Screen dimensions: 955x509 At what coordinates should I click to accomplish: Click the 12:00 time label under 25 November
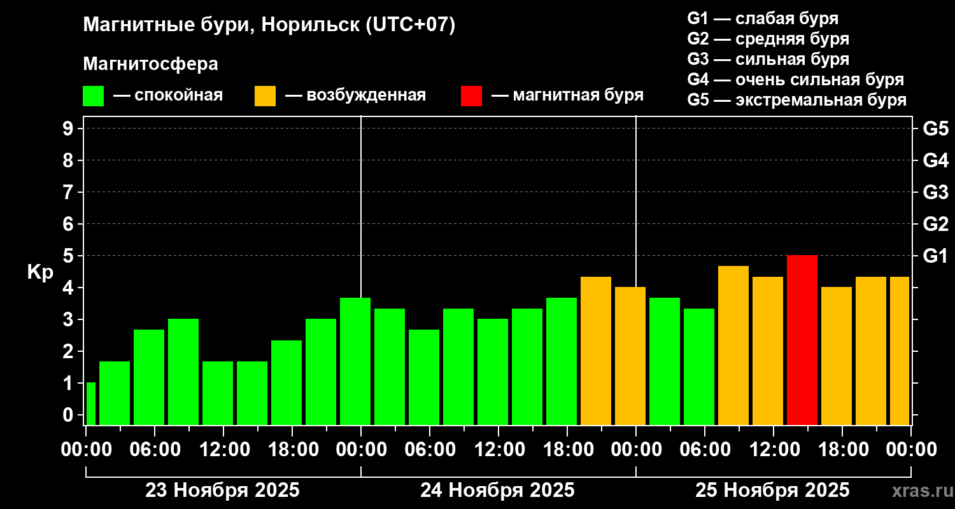(774, 450)
